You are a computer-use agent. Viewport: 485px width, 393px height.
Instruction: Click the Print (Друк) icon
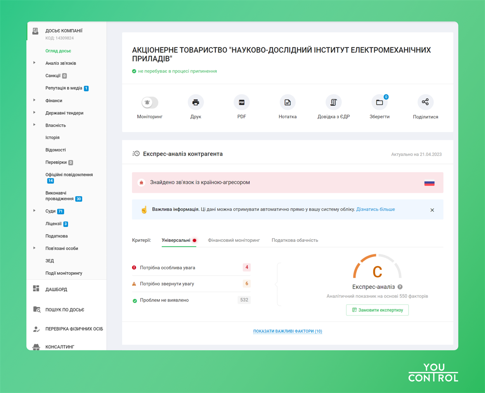pyautogui.click(x=196, y=103)
